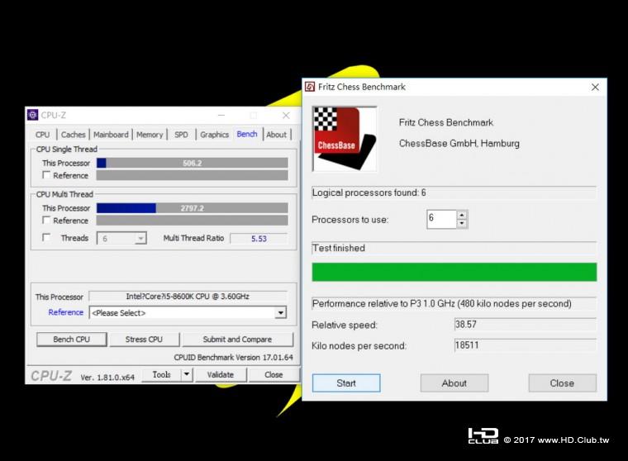Click the Single Thread Reference empty bar
This screenshot has width=628, height=461.
(193, 175)
